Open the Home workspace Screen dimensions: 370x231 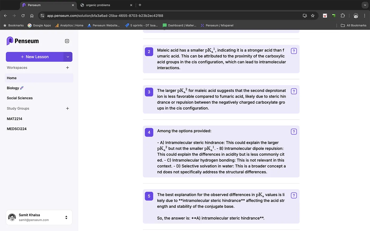click(x=39, y=78)
